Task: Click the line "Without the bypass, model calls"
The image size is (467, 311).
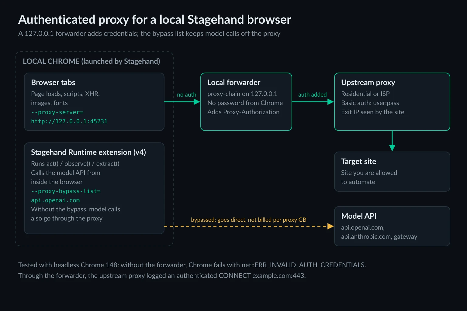Action: click(x=75, y=209)
